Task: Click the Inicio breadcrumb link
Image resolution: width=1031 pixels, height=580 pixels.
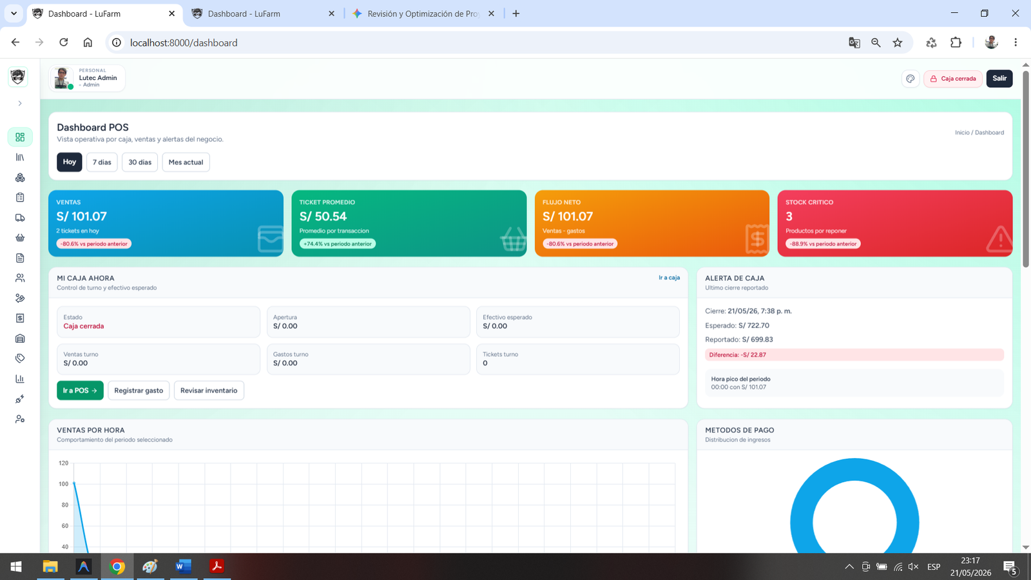Action: click(962, 133)
